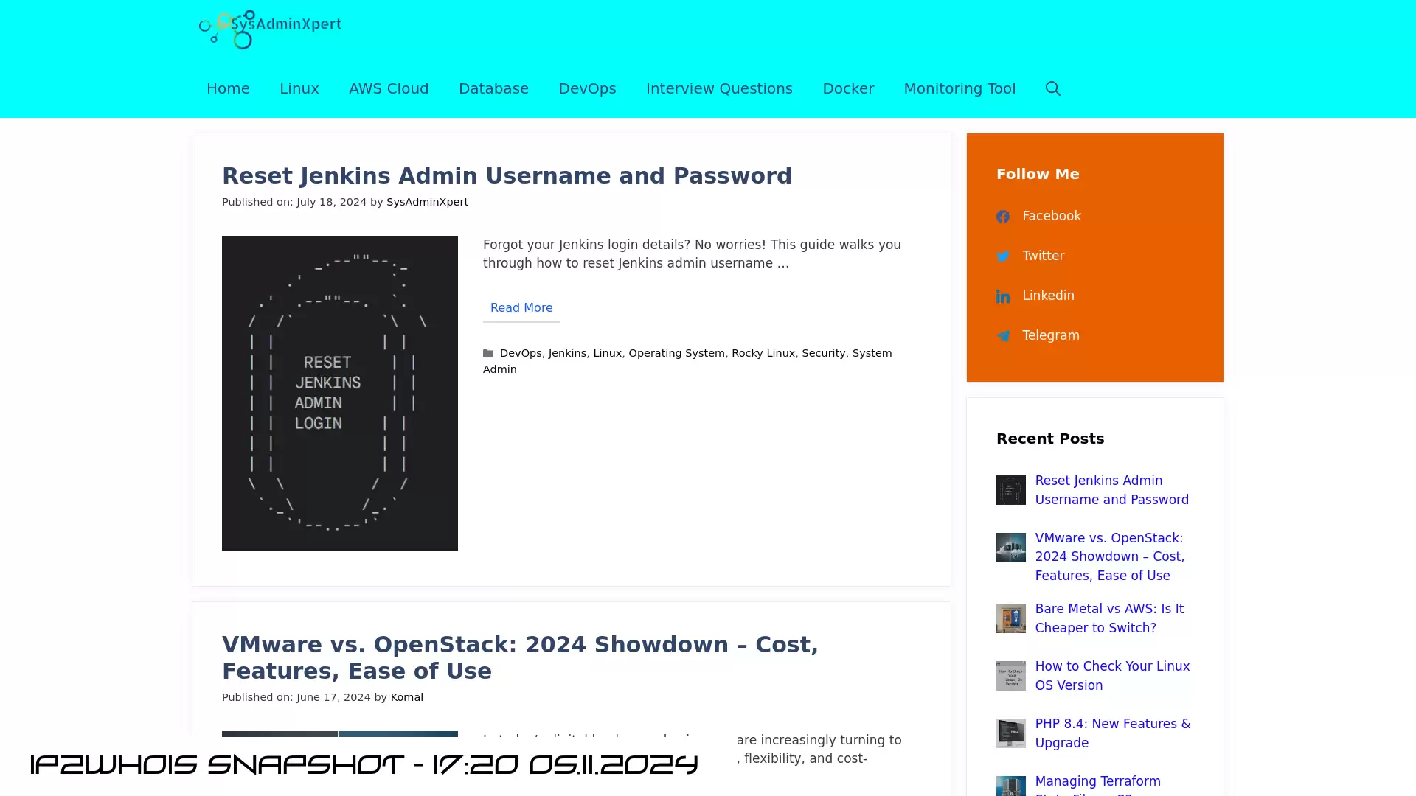The width and height of the screenshot is (1416, 796).
Task: Click the search magnifier icon
Action: [1052, 88]
